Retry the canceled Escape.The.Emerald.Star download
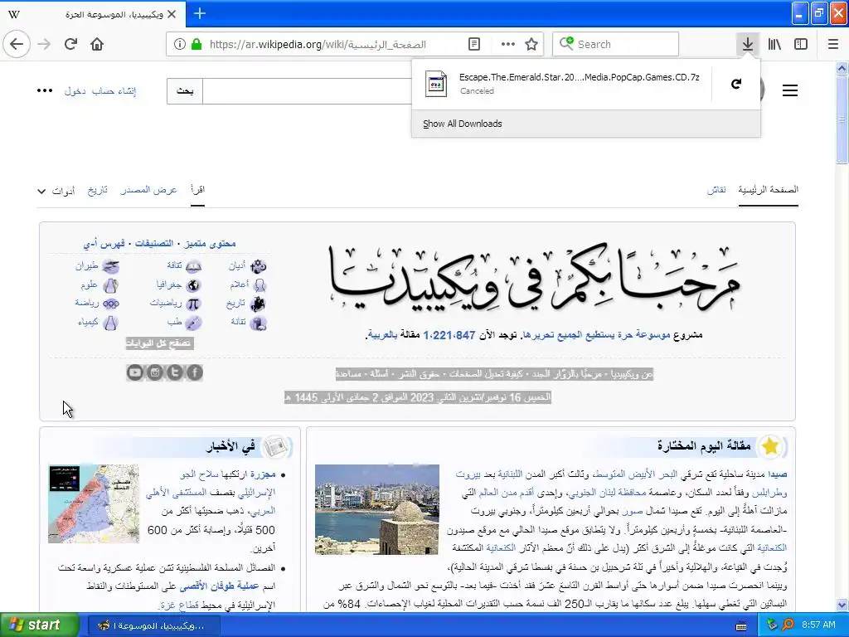The image size is (849, 637). click(x=736, y=84)
